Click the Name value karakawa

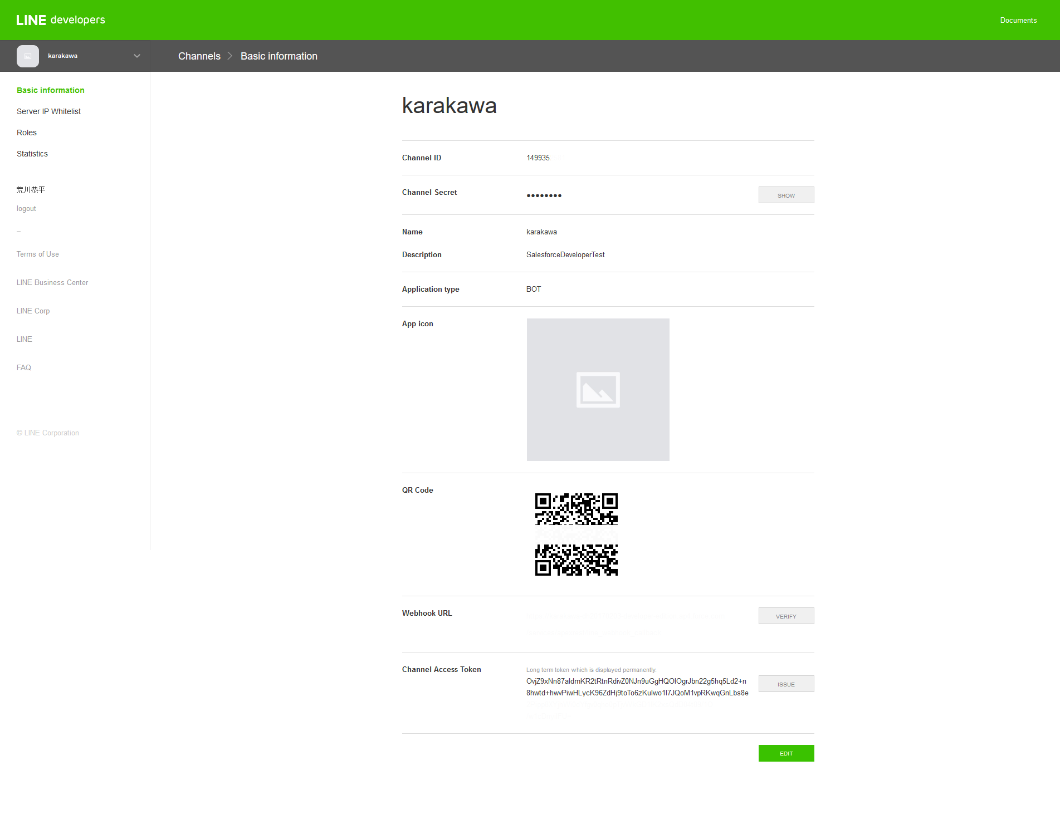click(541, 232)
